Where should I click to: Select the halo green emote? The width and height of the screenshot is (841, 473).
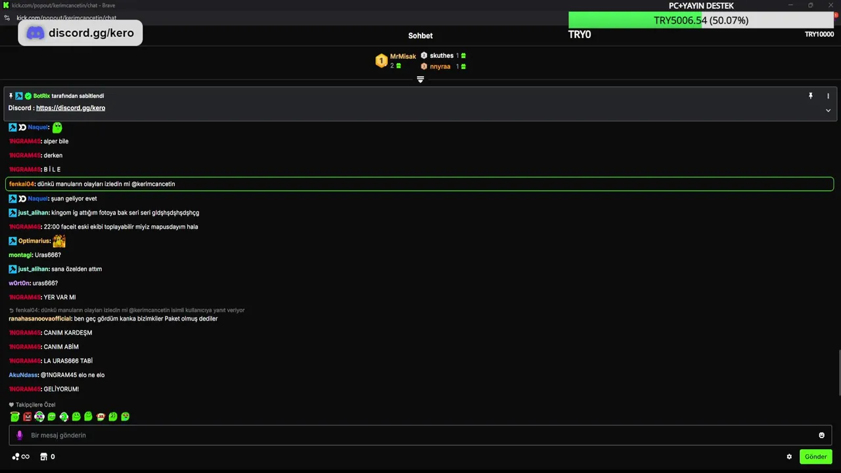click(15, 417)
